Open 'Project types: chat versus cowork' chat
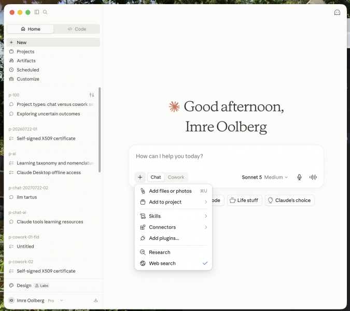The image size is (350, 311). click(x=52, y=104)
